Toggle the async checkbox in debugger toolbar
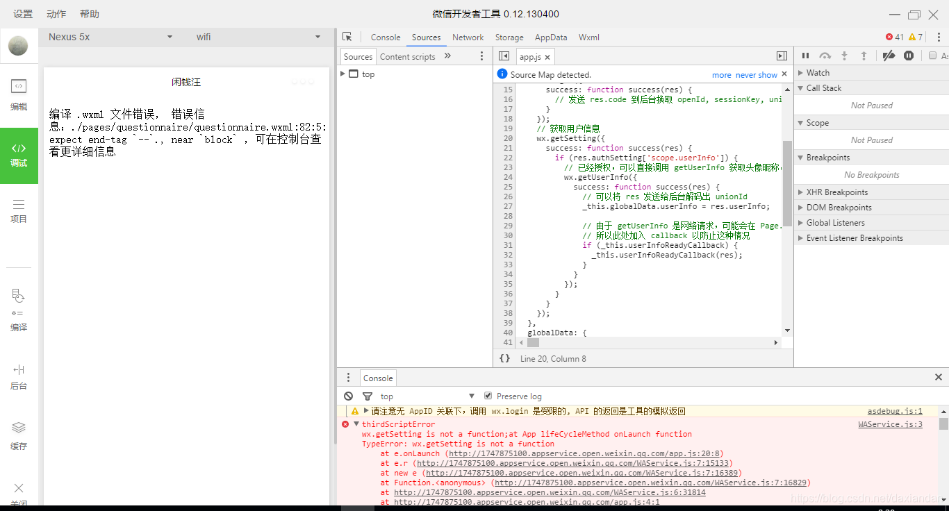This screenshot has height=511, width=949. 933,56
